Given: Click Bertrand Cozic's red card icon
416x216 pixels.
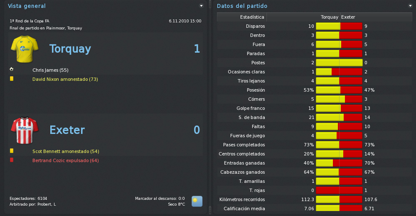Looking at the screenshot, I should click(x=12, y=160).
